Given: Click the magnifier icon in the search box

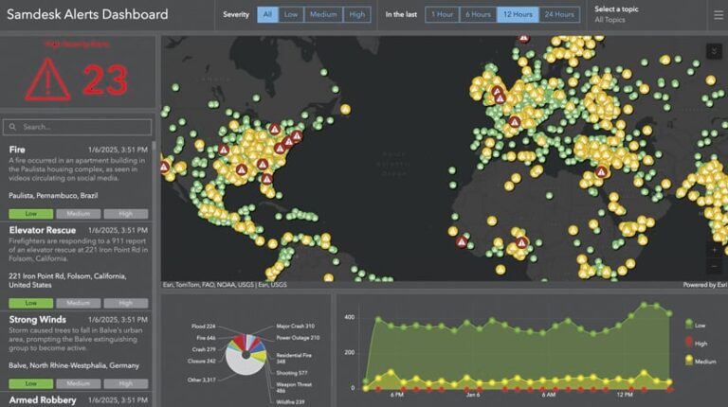Looking at the screenshot, I should pyautogui.click(x=12, y=127).
